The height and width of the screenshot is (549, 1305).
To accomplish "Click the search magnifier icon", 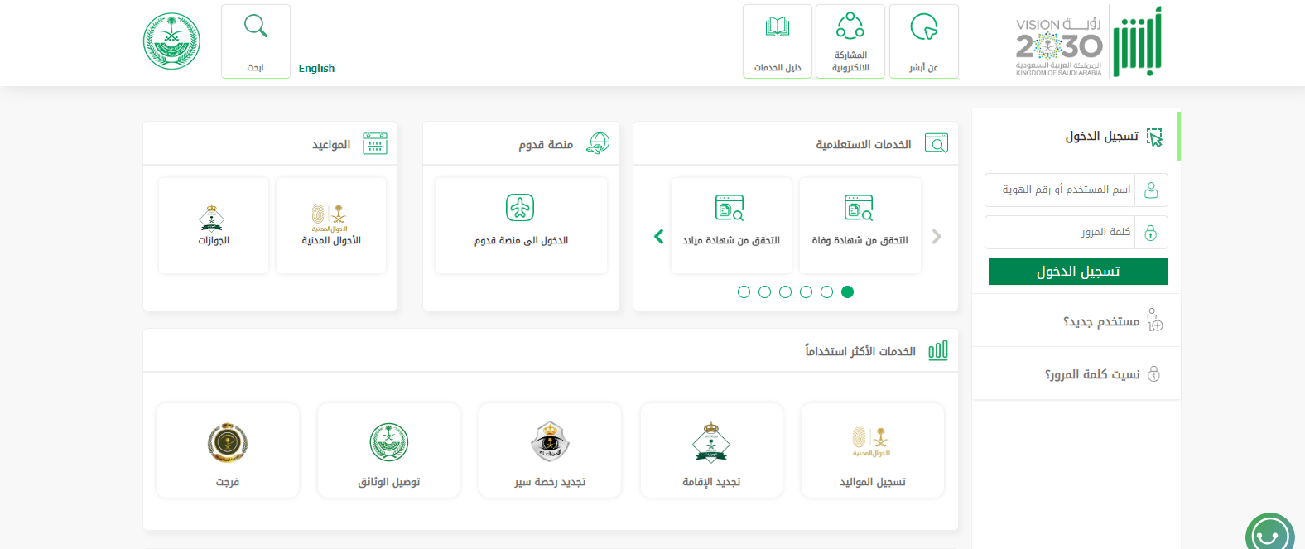I will (x=255, y=26).
